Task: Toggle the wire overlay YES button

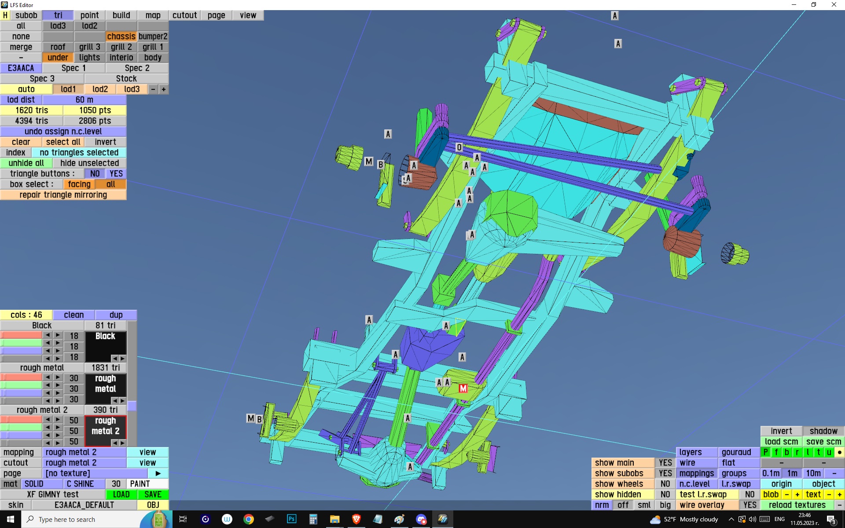Action: point(749,505)
